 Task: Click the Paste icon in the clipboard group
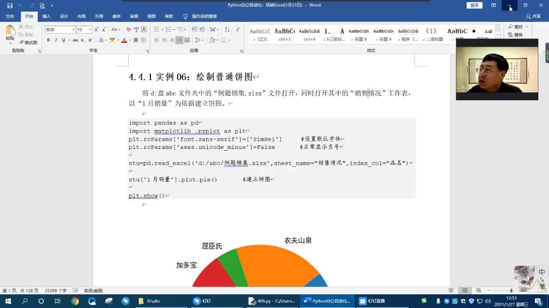[x=10, y=31]
